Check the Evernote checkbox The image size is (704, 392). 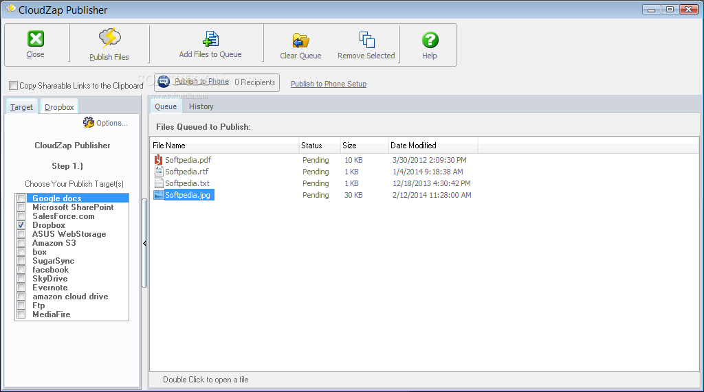coord(21,288)
